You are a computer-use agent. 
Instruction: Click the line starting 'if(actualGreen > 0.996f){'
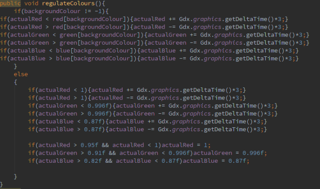tap(153, 114)
